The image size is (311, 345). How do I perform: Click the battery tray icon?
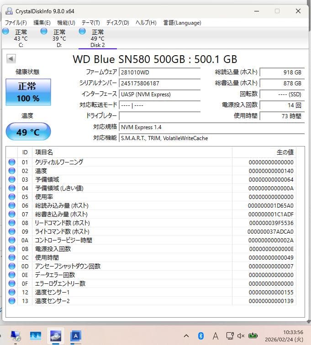pyautogui.click(x=253, y=336)
